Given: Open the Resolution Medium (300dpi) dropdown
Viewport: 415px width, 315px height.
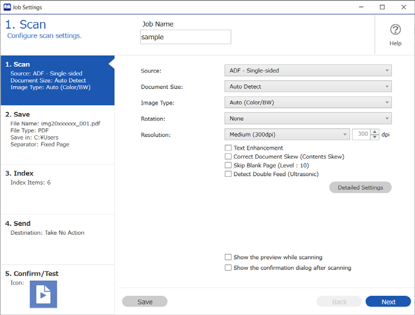Looking at the screenshot, I should 287,135.
